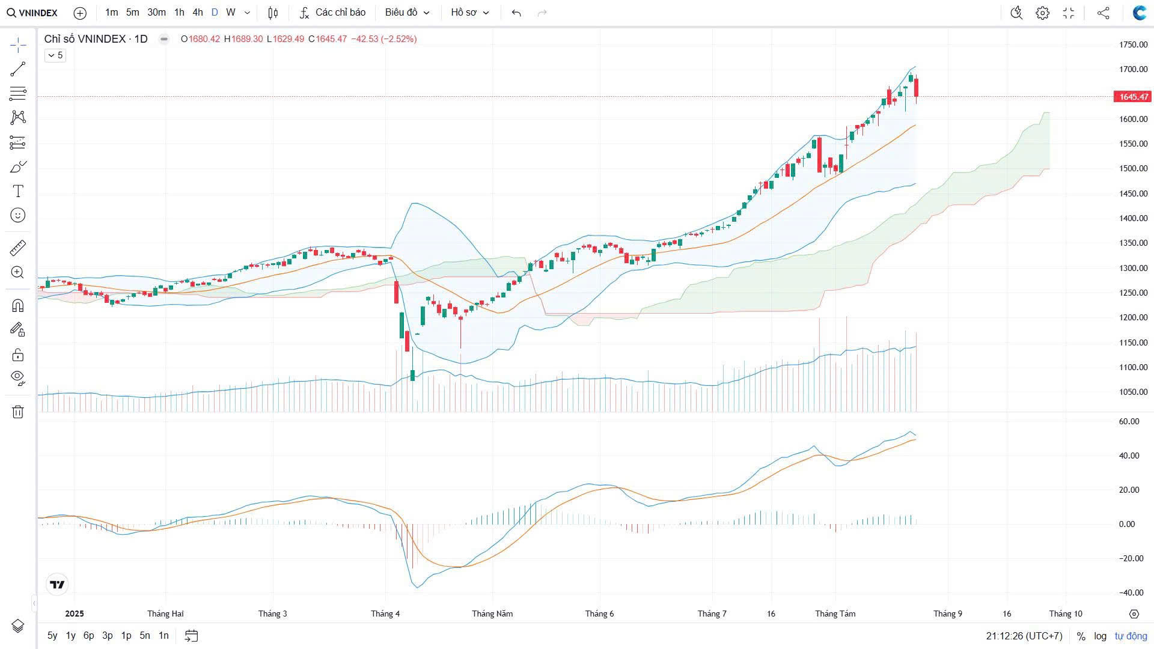Toggle log scale
1154x649 pixels.
coord(1100,636)
